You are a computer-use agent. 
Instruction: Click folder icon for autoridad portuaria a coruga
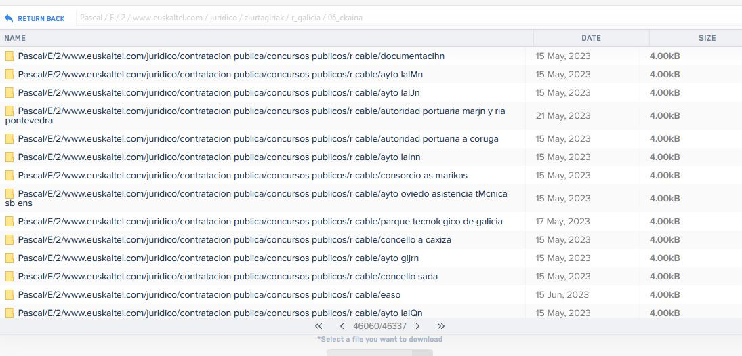coord(9,139)
